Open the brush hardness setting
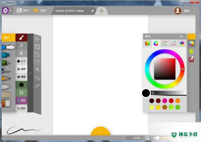Screen dimensions: 201x142 pos(21,77)
